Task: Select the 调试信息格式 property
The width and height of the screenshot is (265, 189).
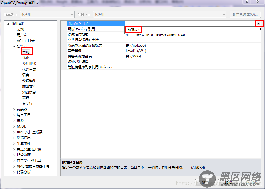Action: click(x=95, y=35)
